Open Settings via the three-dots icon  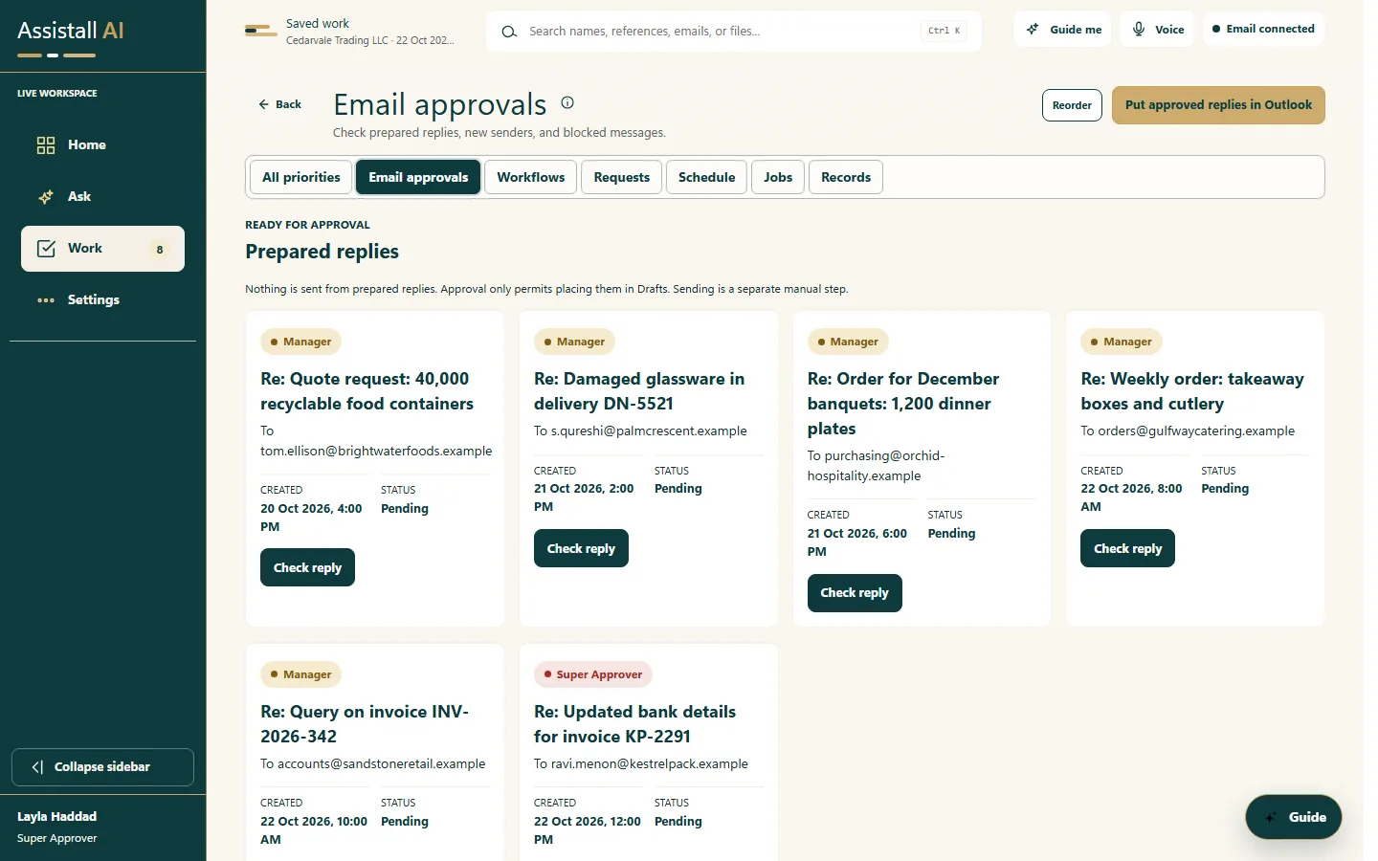click(46, 300)
